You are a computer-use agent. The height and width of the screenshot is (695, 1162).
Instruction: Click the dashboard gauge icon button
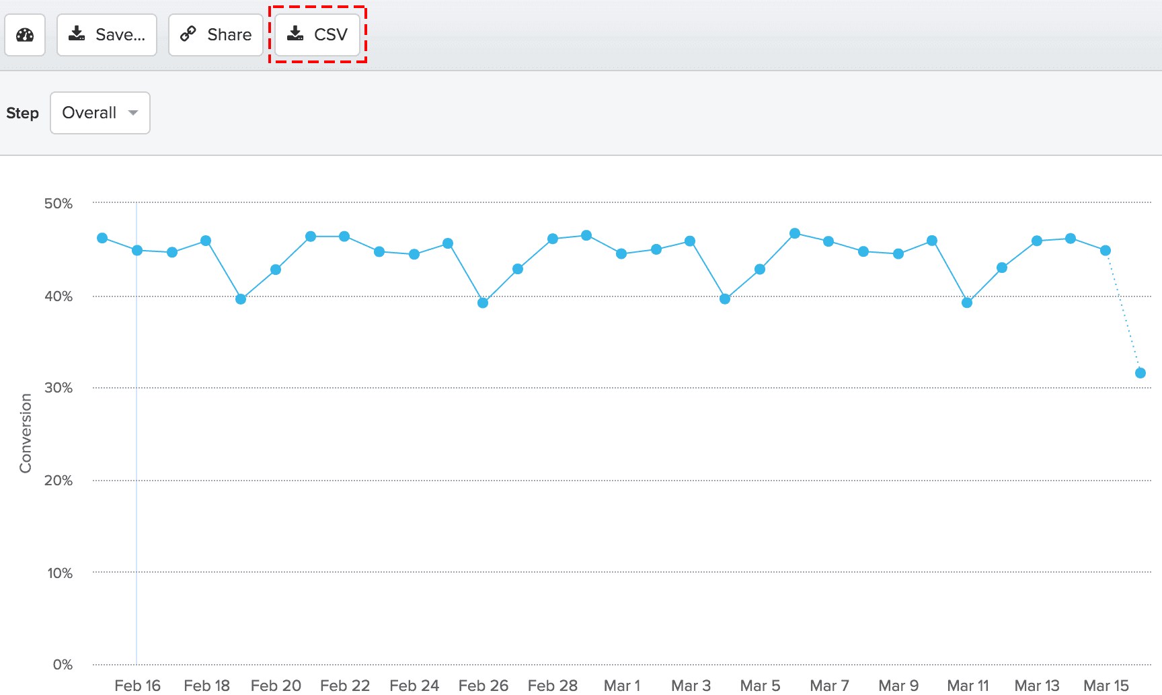[24, 34]
